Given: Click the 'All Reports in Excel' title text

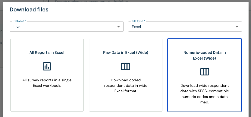Looking at the screenshot, I should click(x=47, y=53).
